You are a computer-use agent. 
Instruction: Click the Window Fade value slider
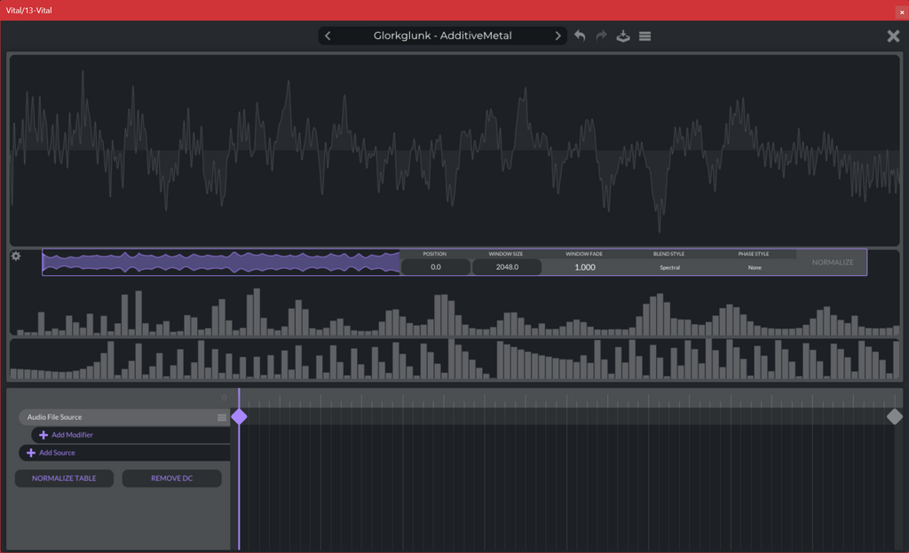tap(584, 267)
